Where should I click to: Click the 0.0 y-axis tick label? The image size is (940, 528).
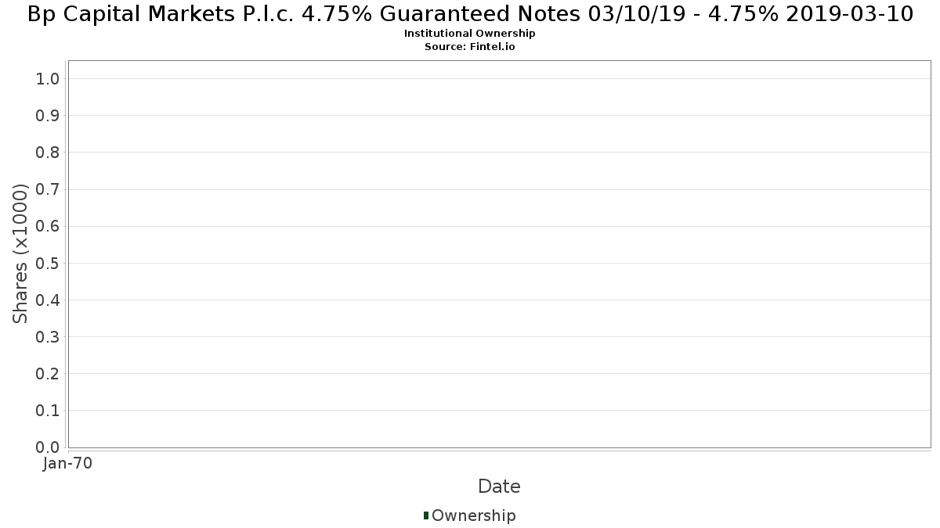[x=49, y=447]
